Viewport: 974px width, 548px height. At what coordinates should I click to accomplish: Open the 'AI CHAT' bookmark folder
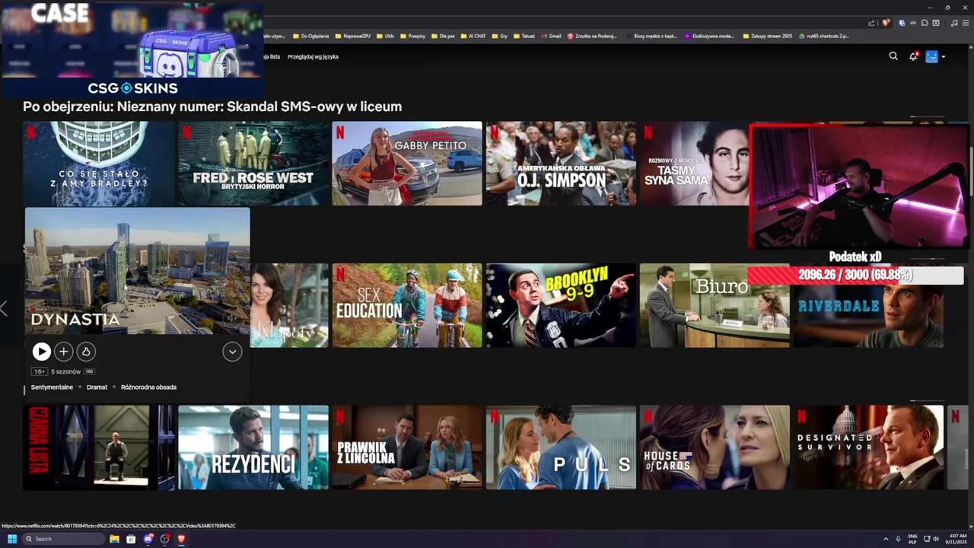pos(473,36)
